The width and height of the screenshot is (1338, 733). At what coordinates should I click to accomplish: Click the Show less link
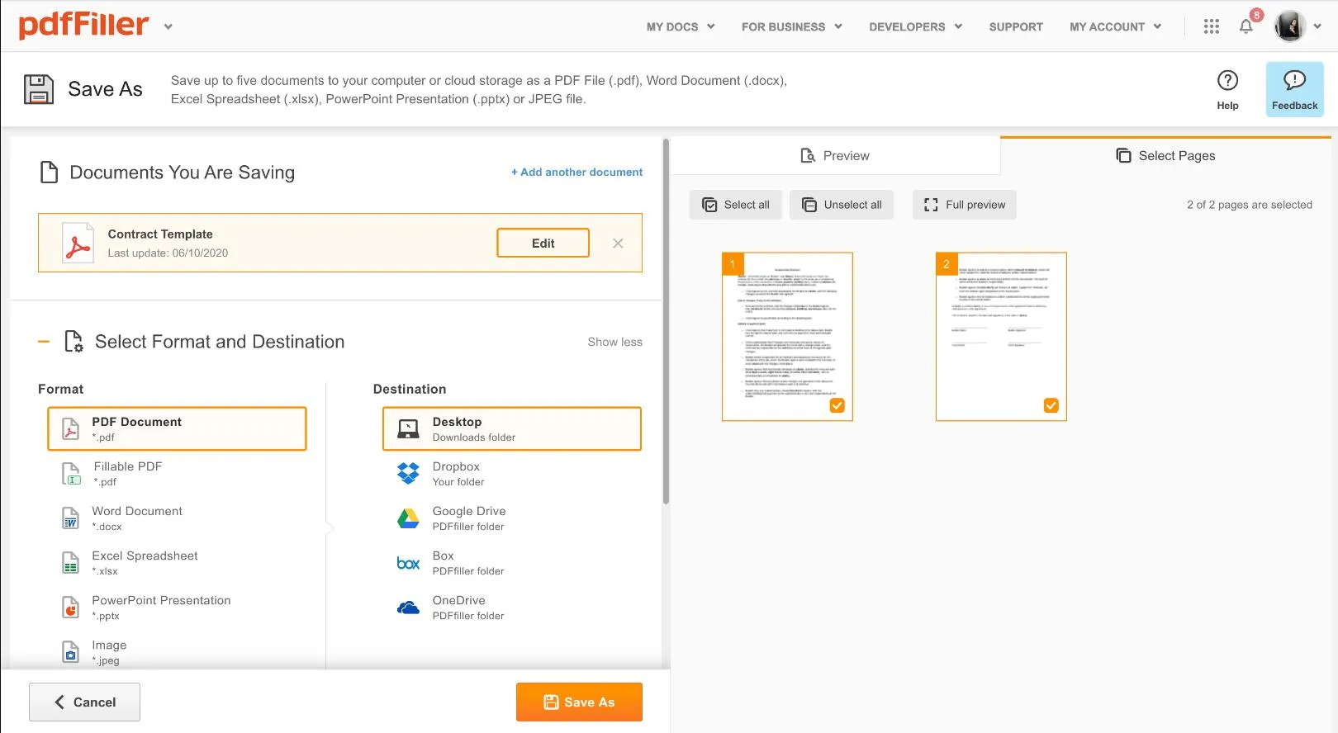614,342
